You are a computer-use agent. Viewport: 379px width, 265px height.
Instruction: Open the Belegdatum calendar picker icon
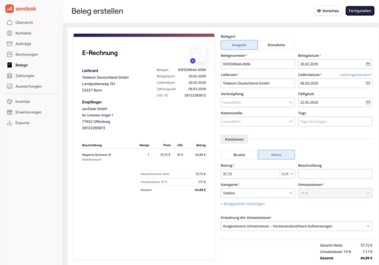coord(368,64)
